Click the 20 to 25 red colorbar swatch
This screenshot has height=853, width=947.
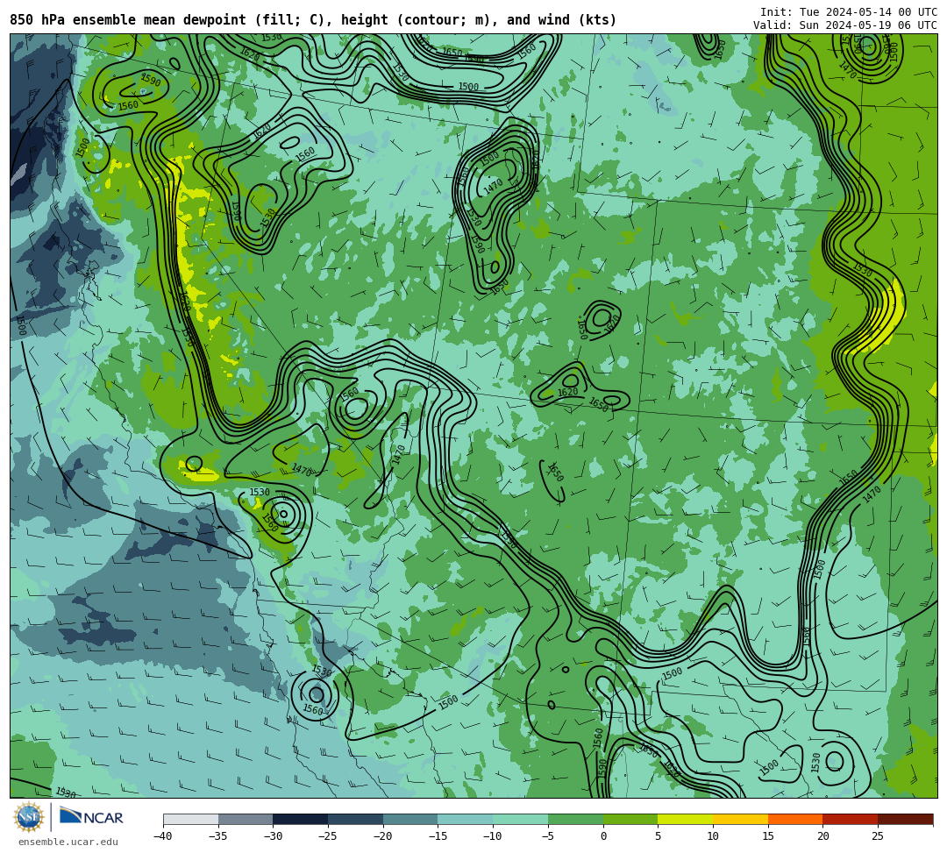pyautogui.click(x=851, y=819)
